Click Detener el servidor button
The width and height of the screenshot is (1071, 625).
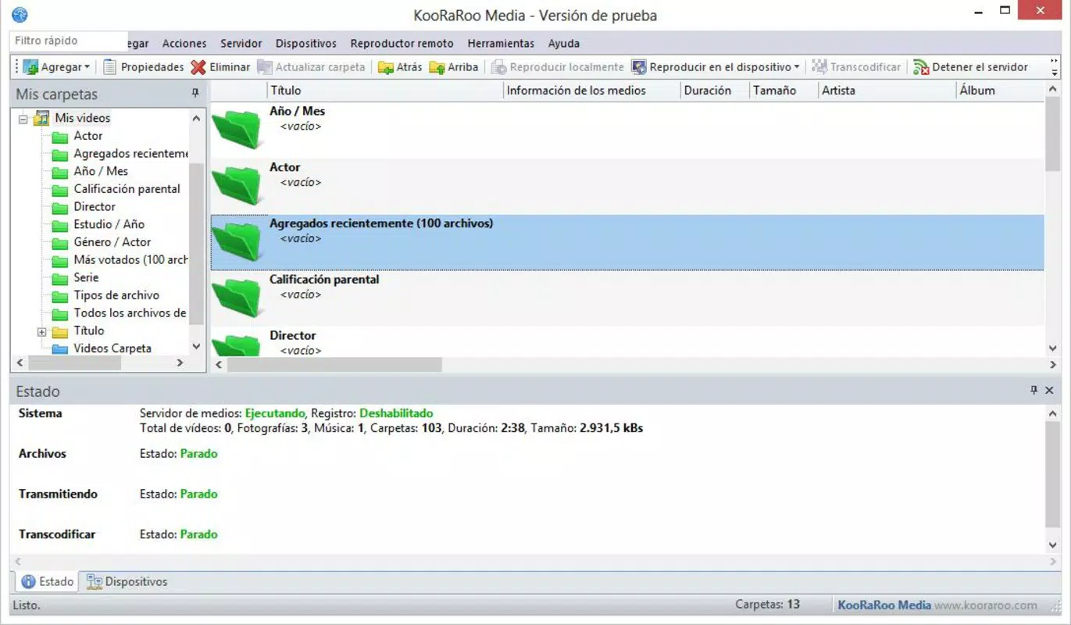(x=971, y=67)
